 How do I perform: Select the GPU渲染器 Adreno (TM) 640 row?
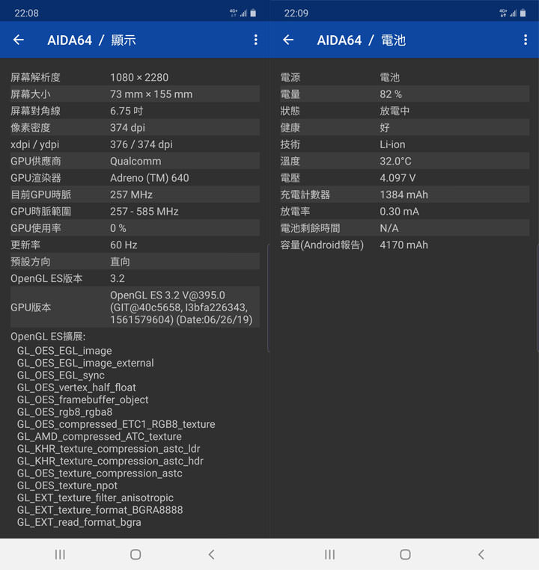pos(135,177)
